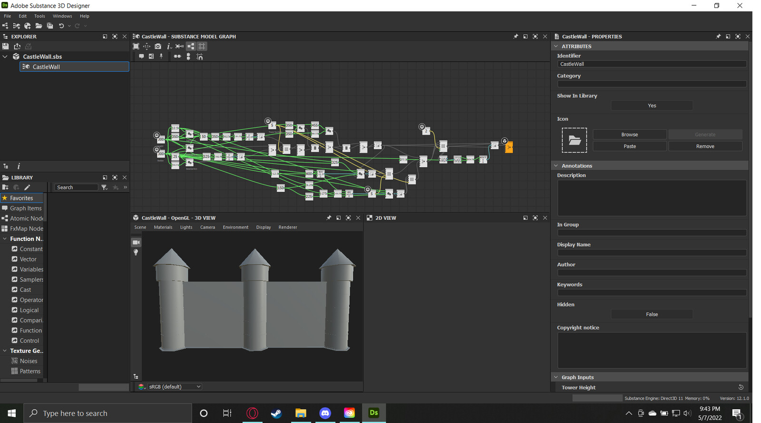Click the orange output node in graph

tap(509, 148)
